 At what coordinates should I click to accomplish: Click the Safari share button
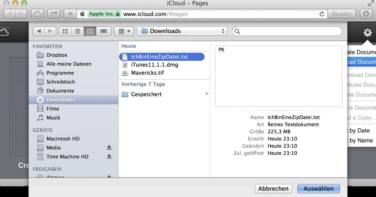(54, 14)
